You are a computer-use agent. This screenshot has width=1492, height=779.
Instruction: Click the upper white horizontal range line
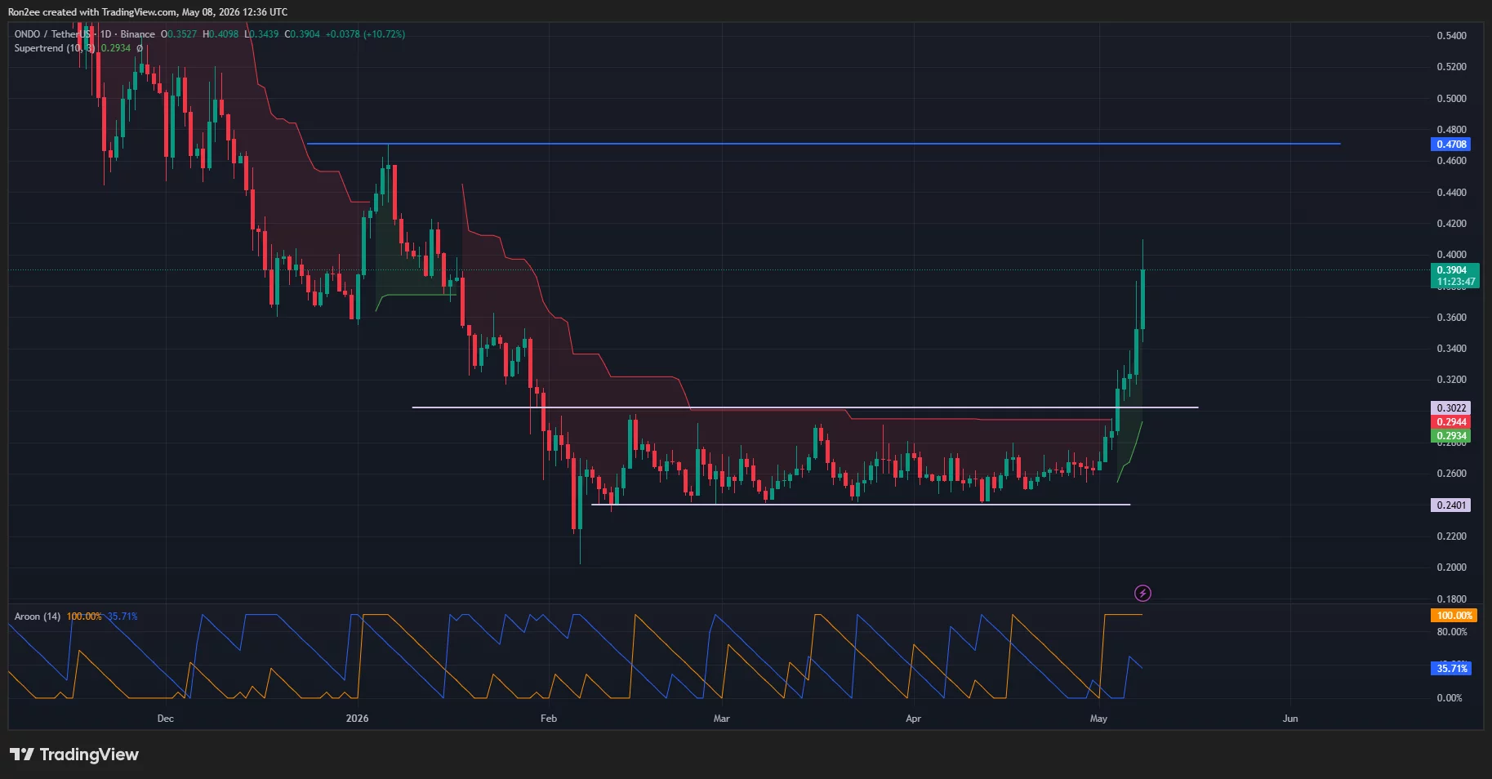click(805, 407)
